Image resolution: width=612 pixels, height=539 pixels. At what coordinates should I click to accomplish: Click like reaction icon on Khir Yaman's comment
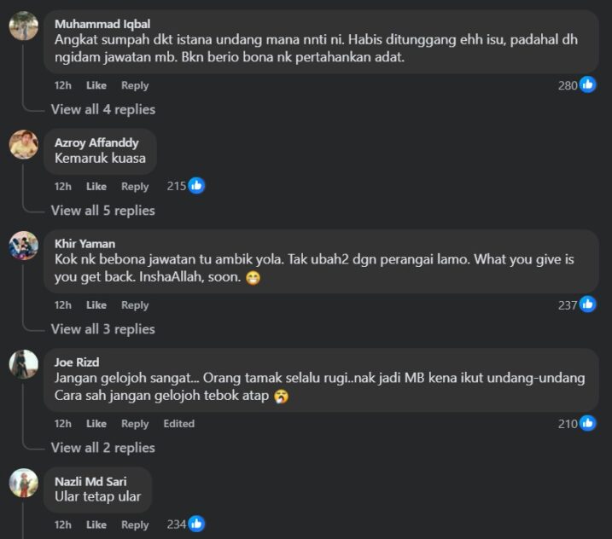click(x=588, y=304)
